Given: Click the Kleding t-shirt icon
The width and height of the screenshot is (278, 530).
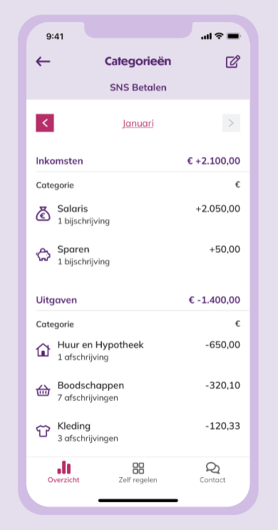Looking at the screenshot, I should click(43, 432).
